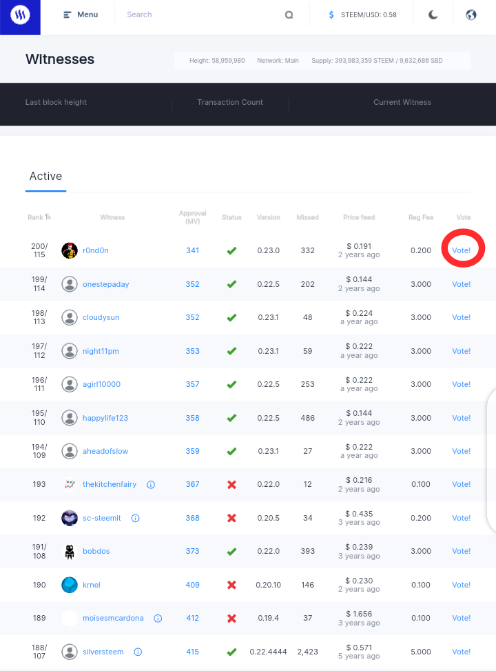Open approval value 415 for silversteem

click(x=192, y=652)
